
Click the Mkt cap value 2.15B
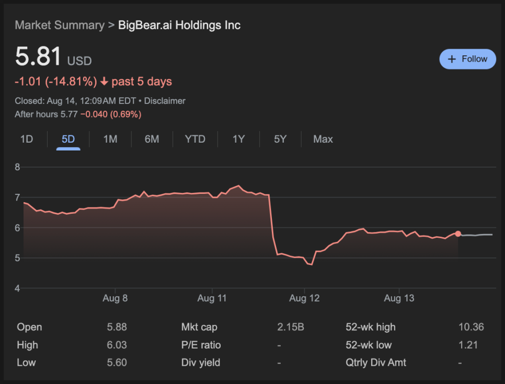pos(291,327)
